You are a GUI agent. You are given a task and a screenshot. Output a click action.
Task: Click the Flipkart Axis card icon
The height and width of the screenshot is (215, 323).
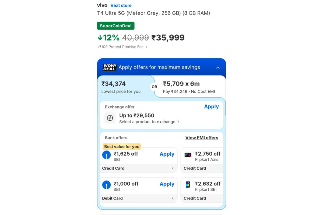188,155
